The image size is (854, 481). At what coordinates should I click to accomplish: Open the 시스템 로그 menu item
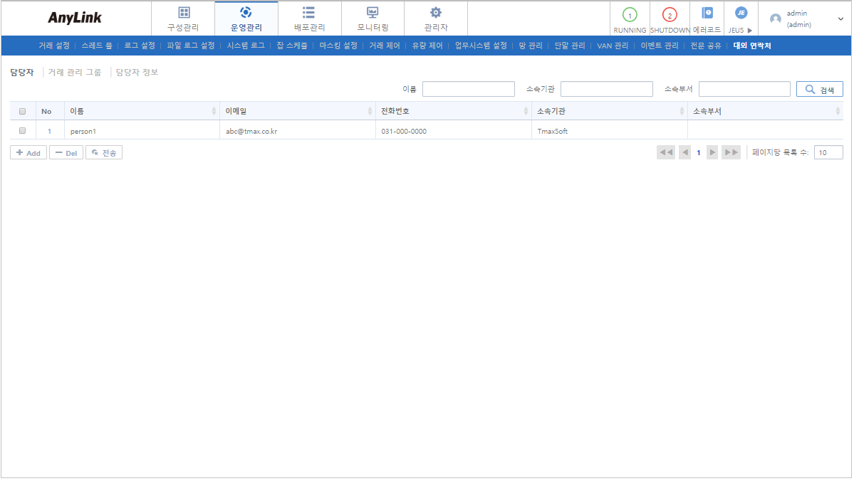[x=246, y=46]
